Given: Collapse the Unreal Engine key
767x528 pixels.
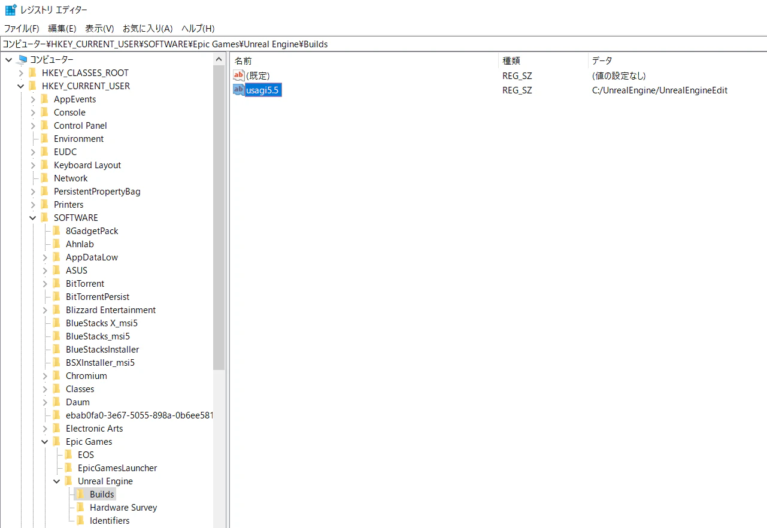Looking at the screenshot, I should click(57, 481).
